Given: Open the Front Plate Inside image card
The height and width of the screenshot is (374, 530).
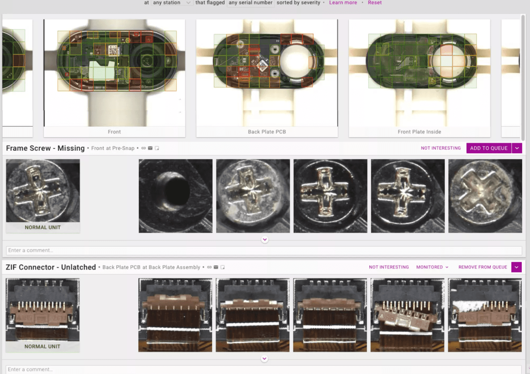Looking at the screenshot, I should [x=419, y=78].
